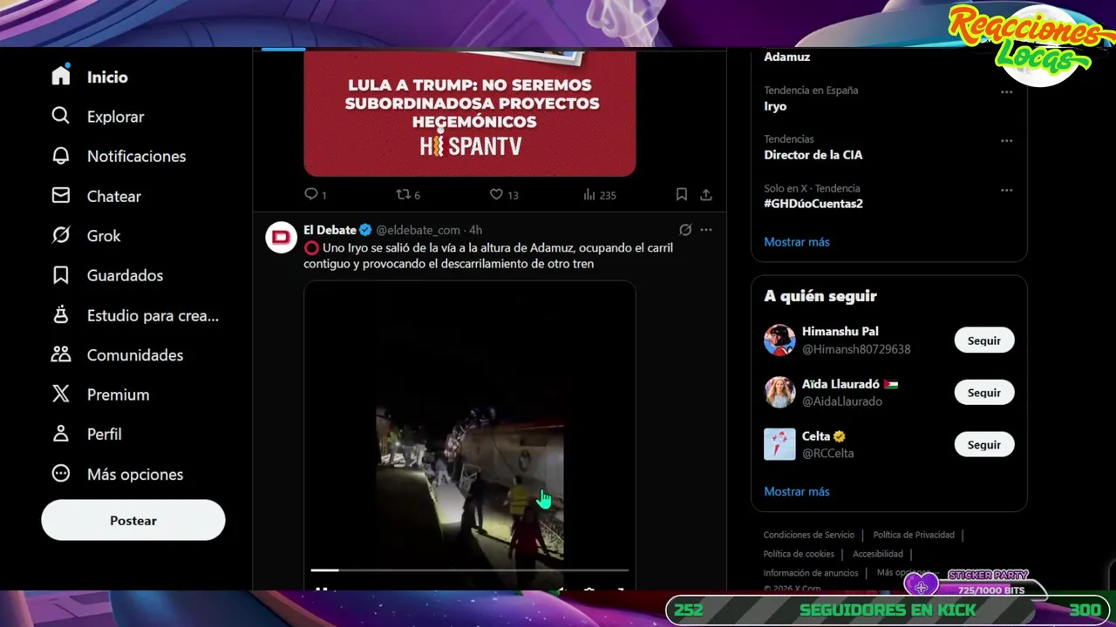This screenshot has width=1116, height=627.
Task: Select Premium in the sidebar menu
Action: tap(118, 394)
